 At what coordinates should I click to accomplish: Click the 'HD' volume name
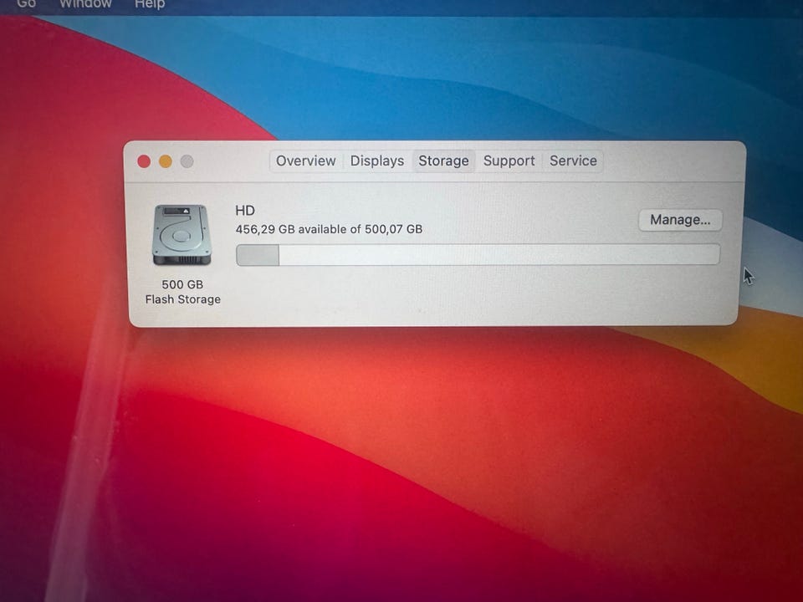(x=245, y=211)
